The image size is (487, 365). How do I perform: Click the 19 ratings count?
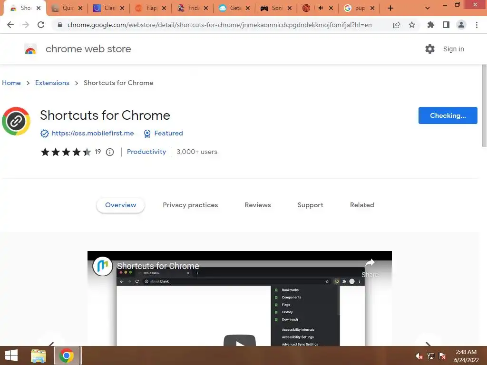(98, 152)
